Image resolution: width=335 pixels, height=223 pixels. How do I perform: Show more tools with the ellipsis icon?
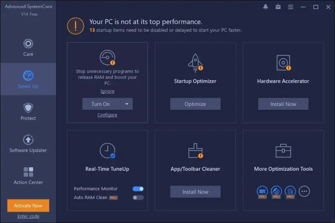[x=304, y=191]
